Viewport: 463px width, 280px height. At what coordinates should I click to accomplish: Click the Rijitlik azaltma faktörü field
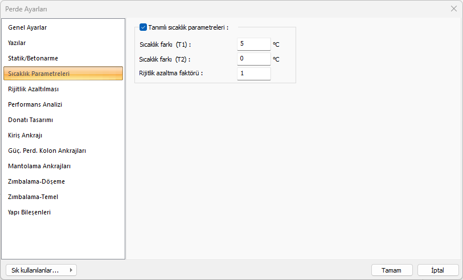(x=253, y=73)
